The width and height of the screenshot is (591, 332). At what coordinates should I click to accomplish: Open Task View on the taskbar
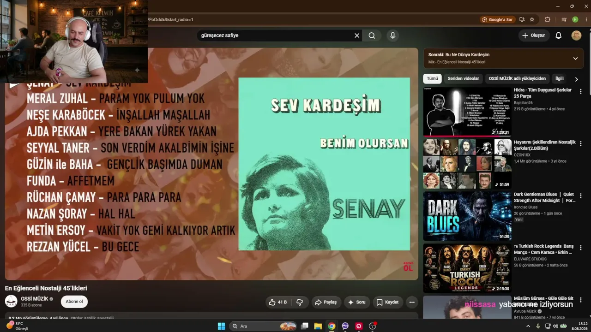pos(305,326)
